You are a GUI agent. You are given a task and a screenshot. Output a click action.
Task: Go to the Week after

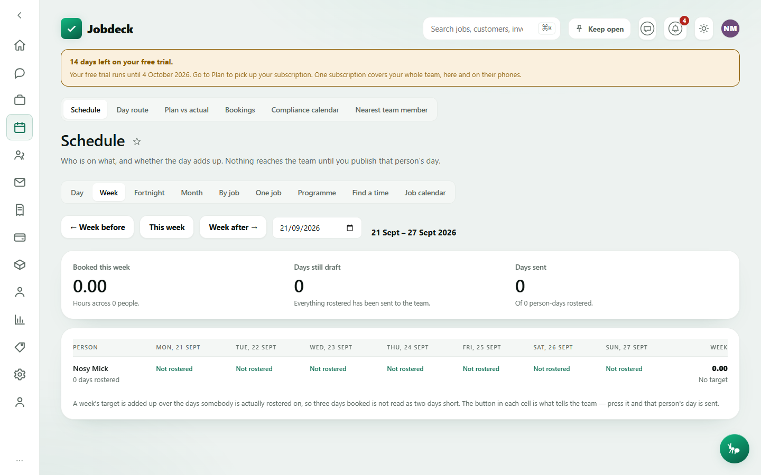233,227
